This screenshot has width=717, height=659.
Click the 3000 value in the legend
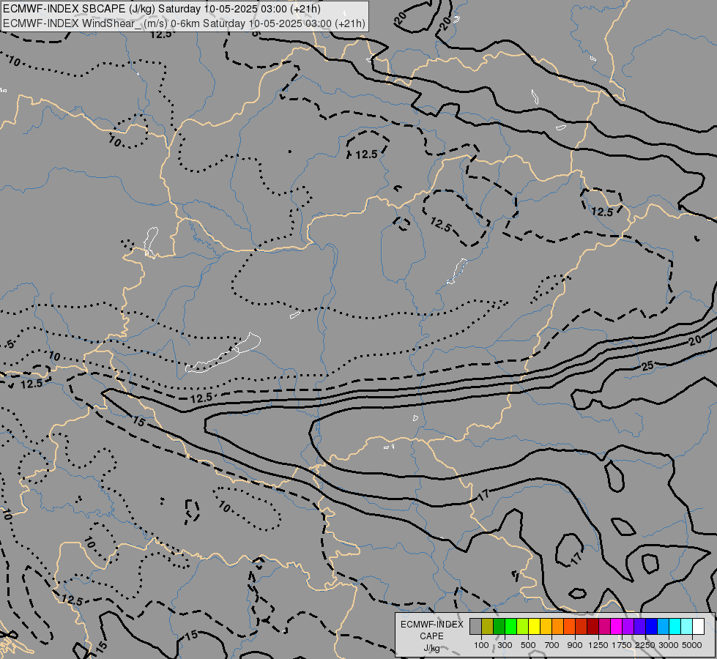click(x=669, y=645)
